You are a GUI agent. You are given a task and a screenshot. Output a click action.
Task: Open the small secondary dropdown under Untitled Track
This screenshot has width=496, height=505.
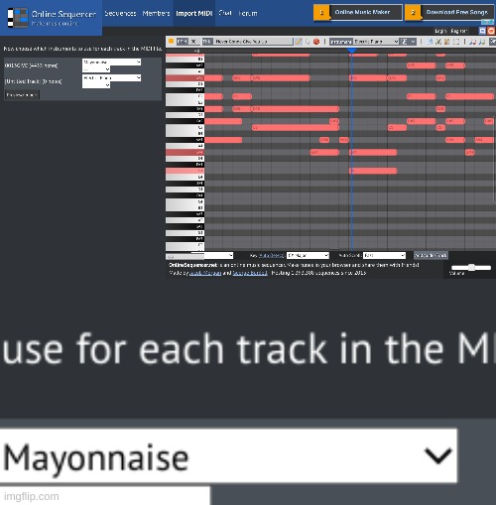pos(96,85)
